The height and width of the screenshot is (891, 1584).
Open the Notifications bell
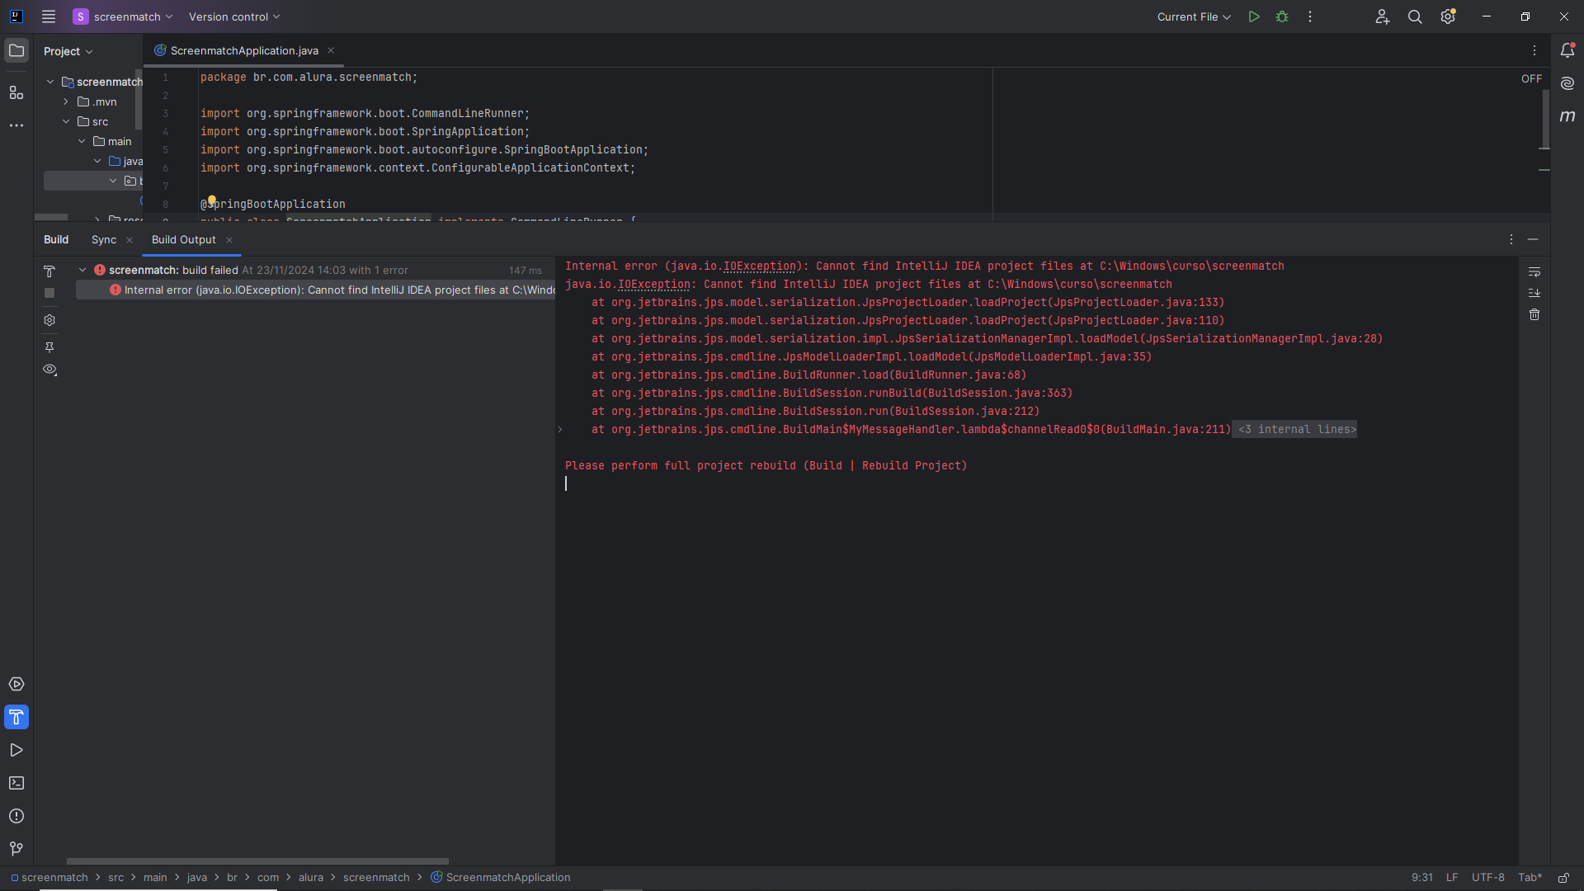point(1567,50)
